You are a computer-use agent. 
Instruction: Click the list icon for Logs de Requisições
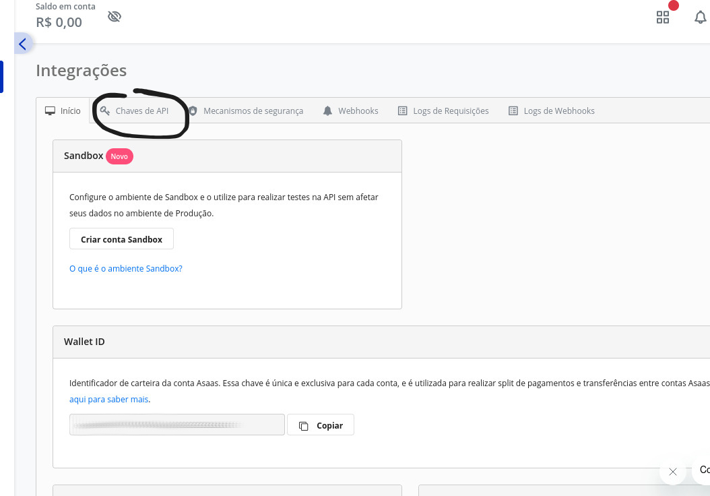[403, 111]
